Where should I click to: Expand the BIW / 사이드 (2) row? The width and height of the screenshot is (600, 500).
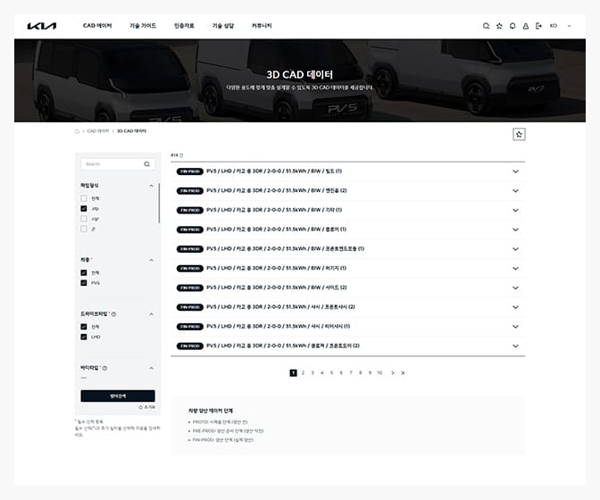coord(515,287)
